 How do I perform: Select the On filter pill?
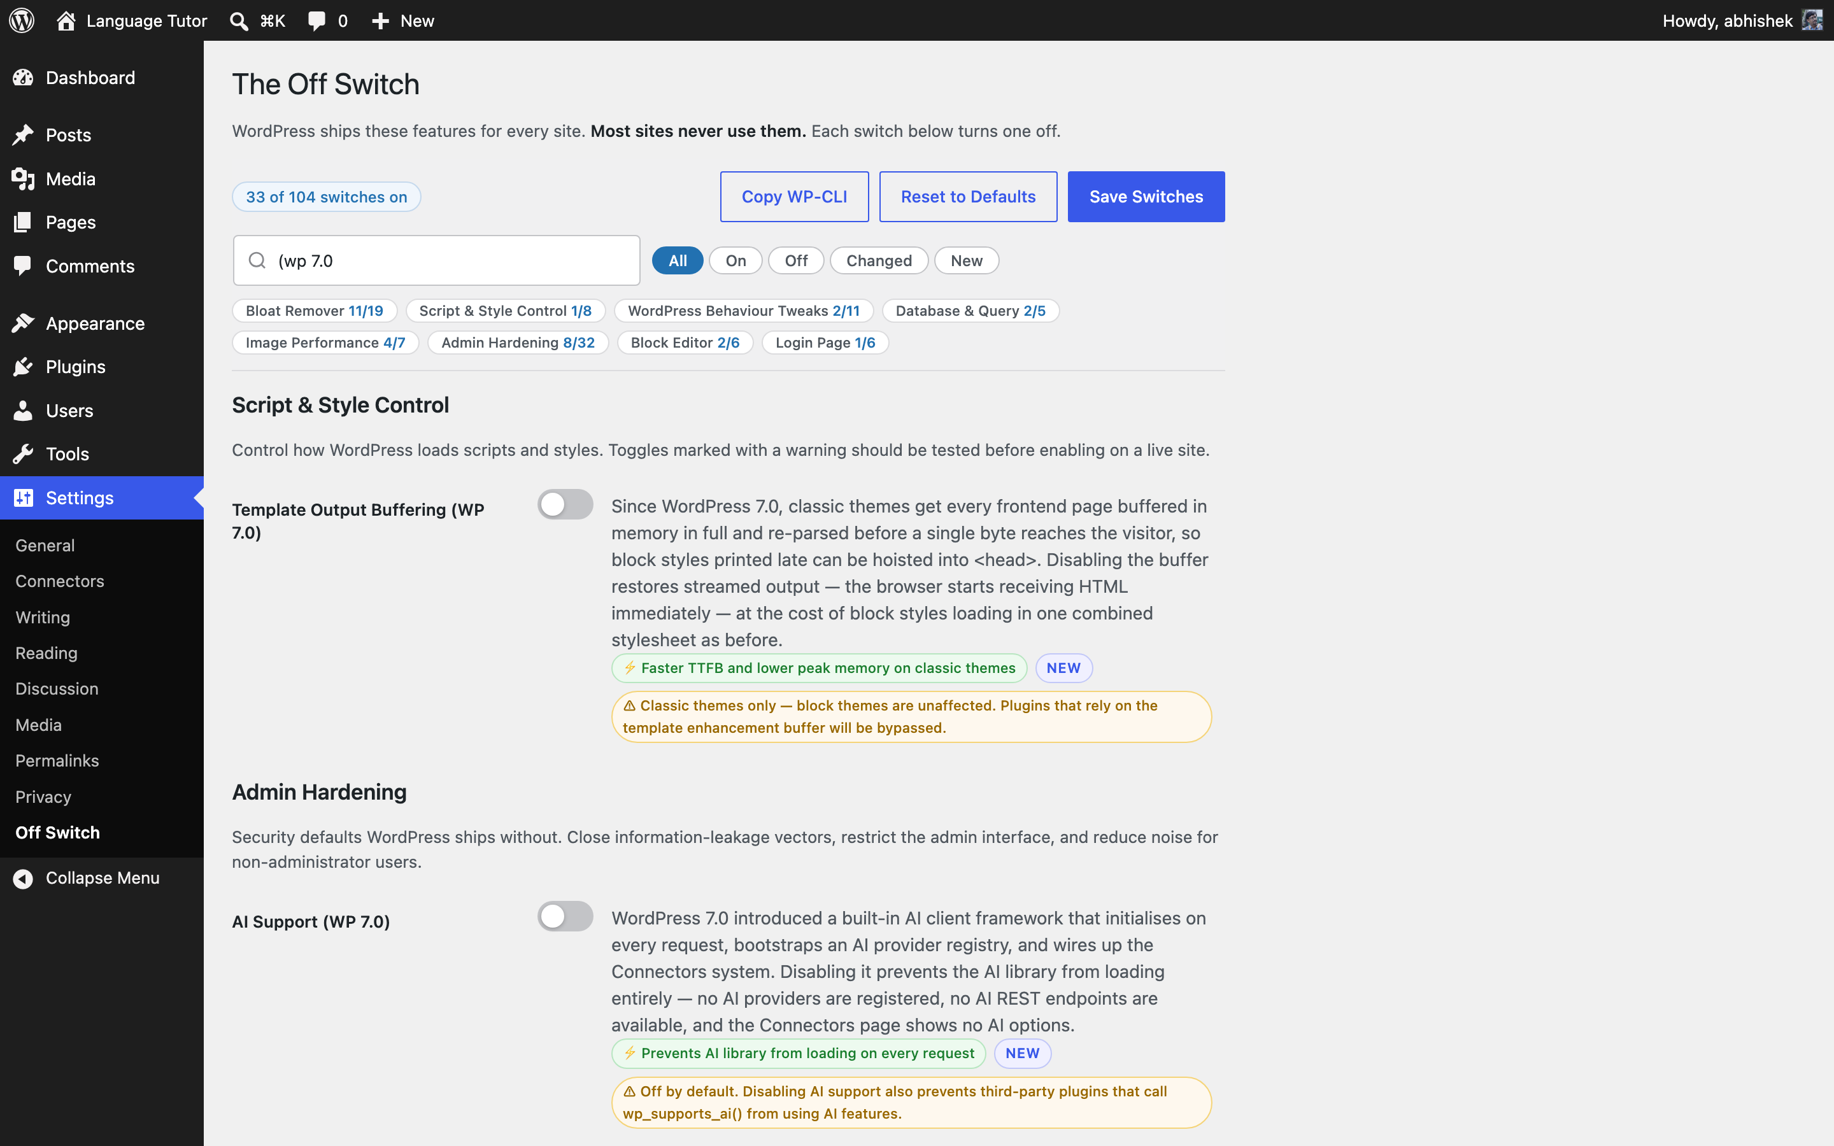coord(735,261)
